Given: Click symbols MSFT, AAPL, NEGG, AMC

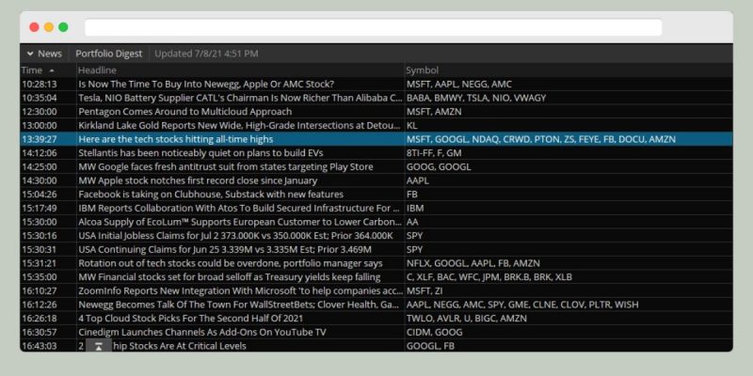Looking at the screenshot, I should (459, 84).
